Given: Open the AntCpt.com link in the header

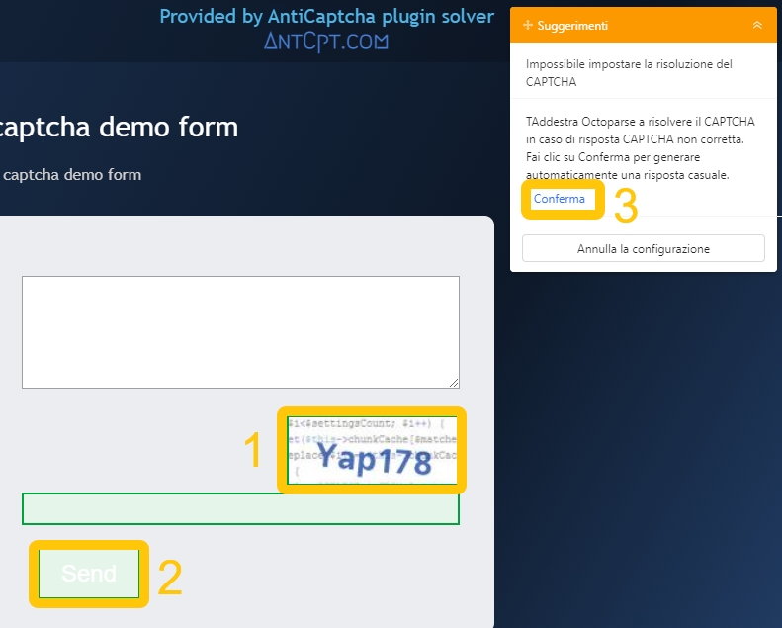Looking at the screenshot, I should tap(326, 41).
